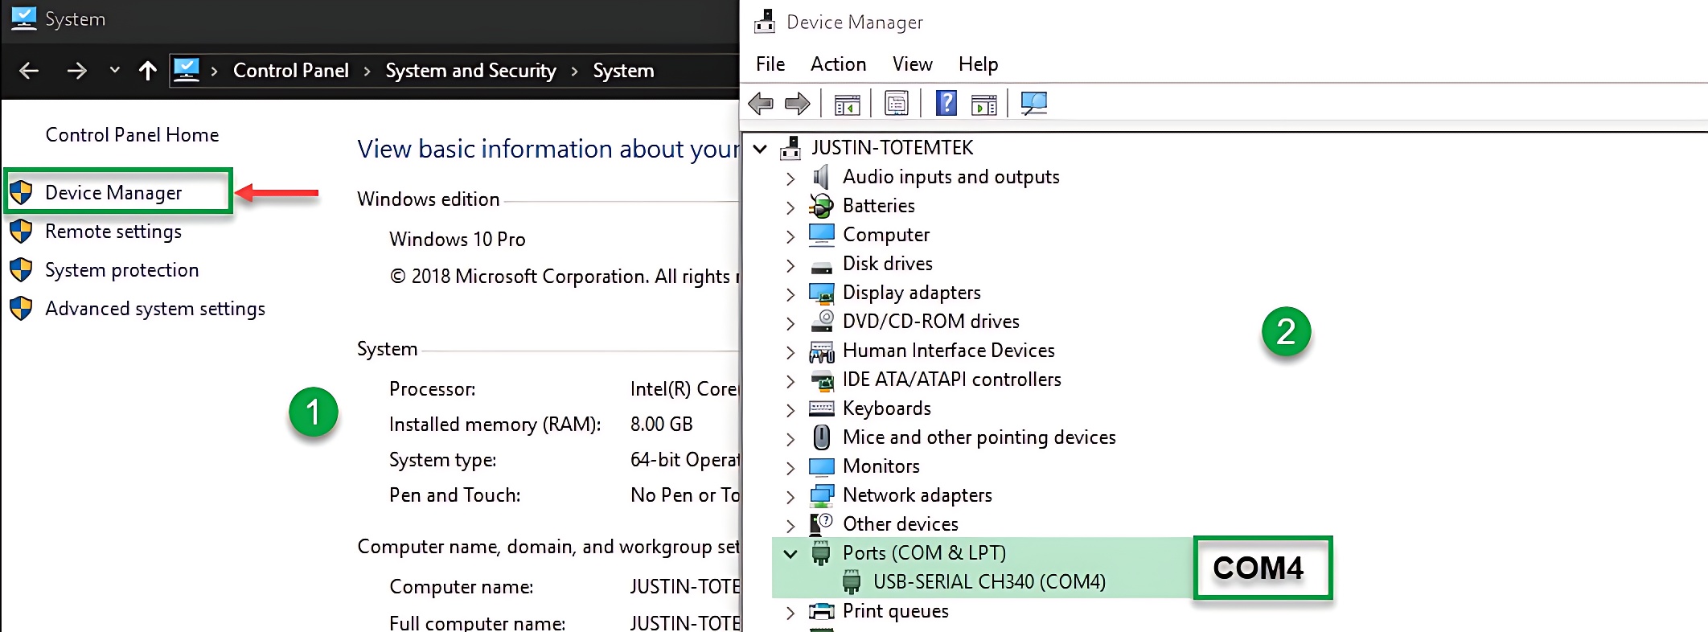Click the USB-SERIAL CH340 device icon

pyautogui.click(x=852, y=582)
